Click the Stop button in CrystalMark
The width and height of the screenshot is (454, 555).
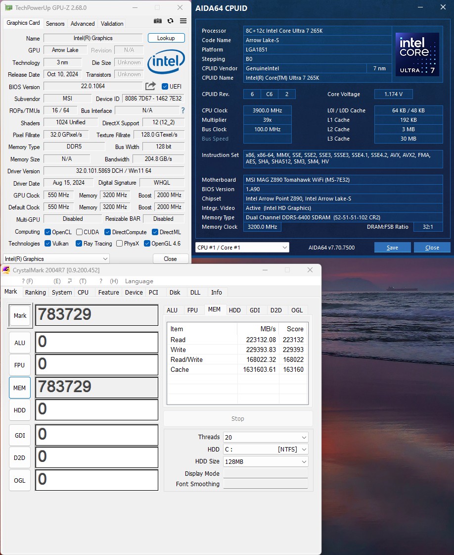tap(238, 419)
